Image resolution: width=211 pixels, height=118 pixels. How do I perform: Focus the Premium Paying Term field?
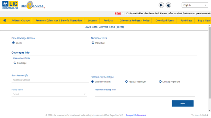coord(145,94)
